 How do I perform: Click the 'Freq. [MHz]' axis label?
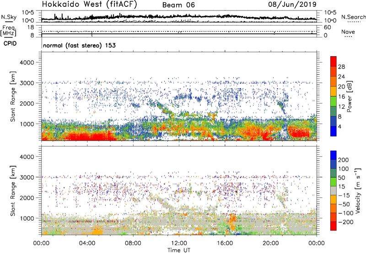[8, 31]
